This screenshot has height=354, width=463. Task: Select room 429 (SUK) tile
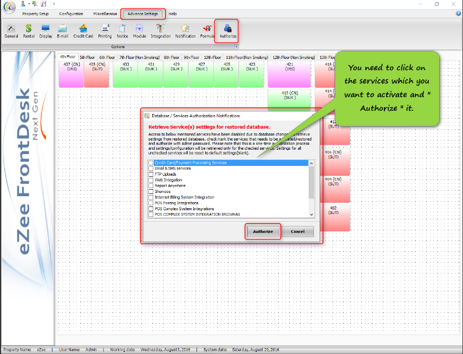coord(175,74)
